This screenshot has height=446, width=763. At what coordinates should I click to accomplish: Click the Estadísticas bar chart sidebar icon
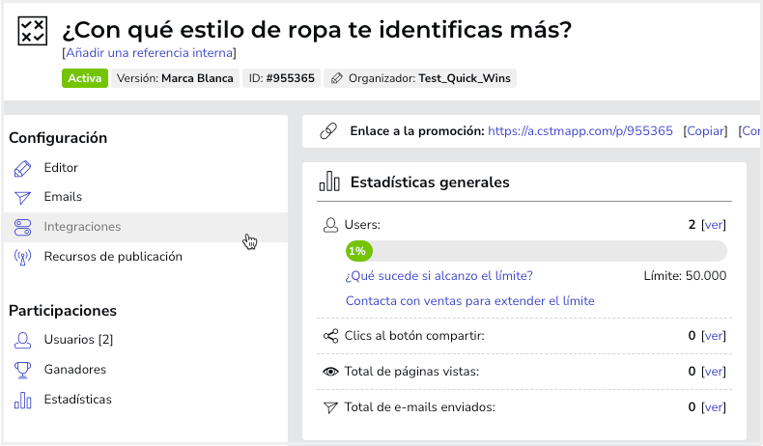[22, 400]
